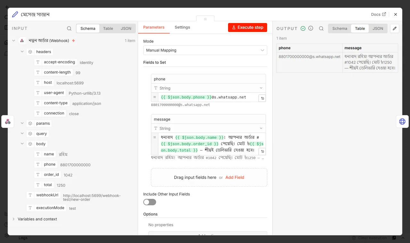Image resolution: width=410 pixels, height=243 pixels.
Task: Open expression editor icon for message value
Action: point(262,151)
